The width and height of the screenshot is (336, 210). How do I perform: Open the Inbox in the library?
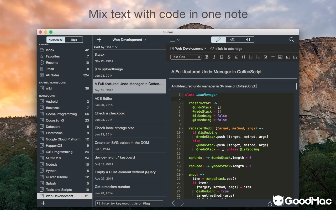click(65, 50)
